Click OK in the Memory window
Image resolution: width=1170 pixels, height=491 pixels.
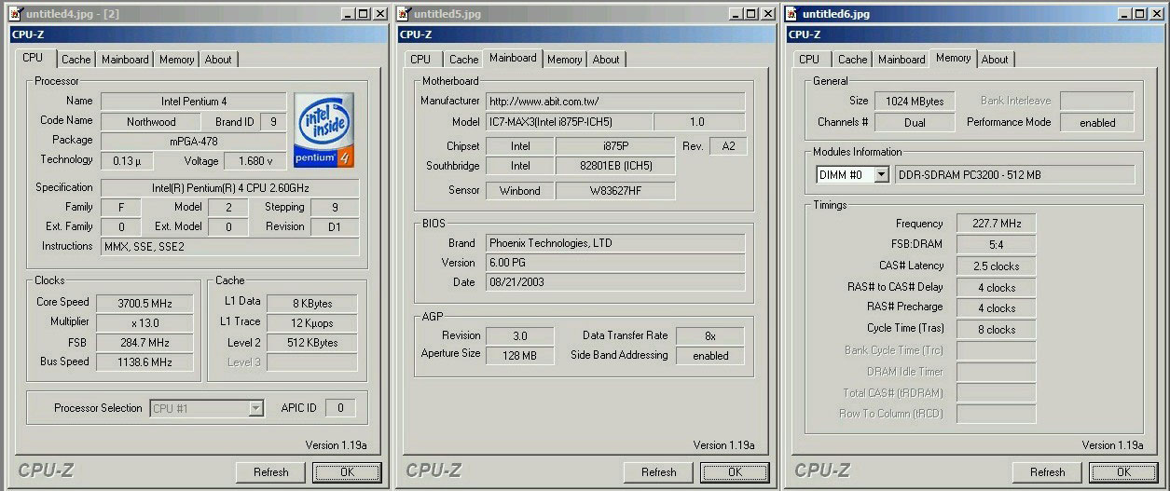click(x=1123, y=472)
